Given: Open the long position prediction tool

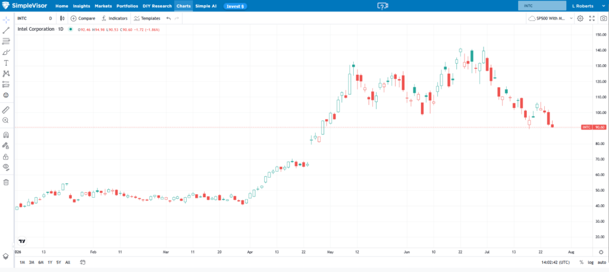Looking at the screenshot, I should pos(6,84).
